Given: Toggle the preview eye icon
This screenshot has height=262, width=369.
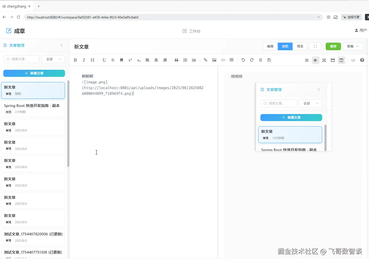Looking at the screenshot, I should pos(315,60).
